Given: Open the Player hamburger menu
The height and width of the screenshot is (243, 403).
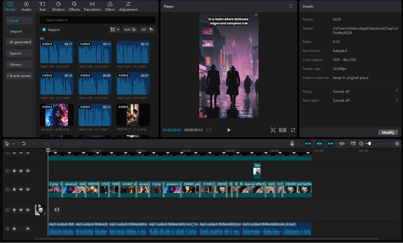Looking at the screenshot, I should point(291,6).
